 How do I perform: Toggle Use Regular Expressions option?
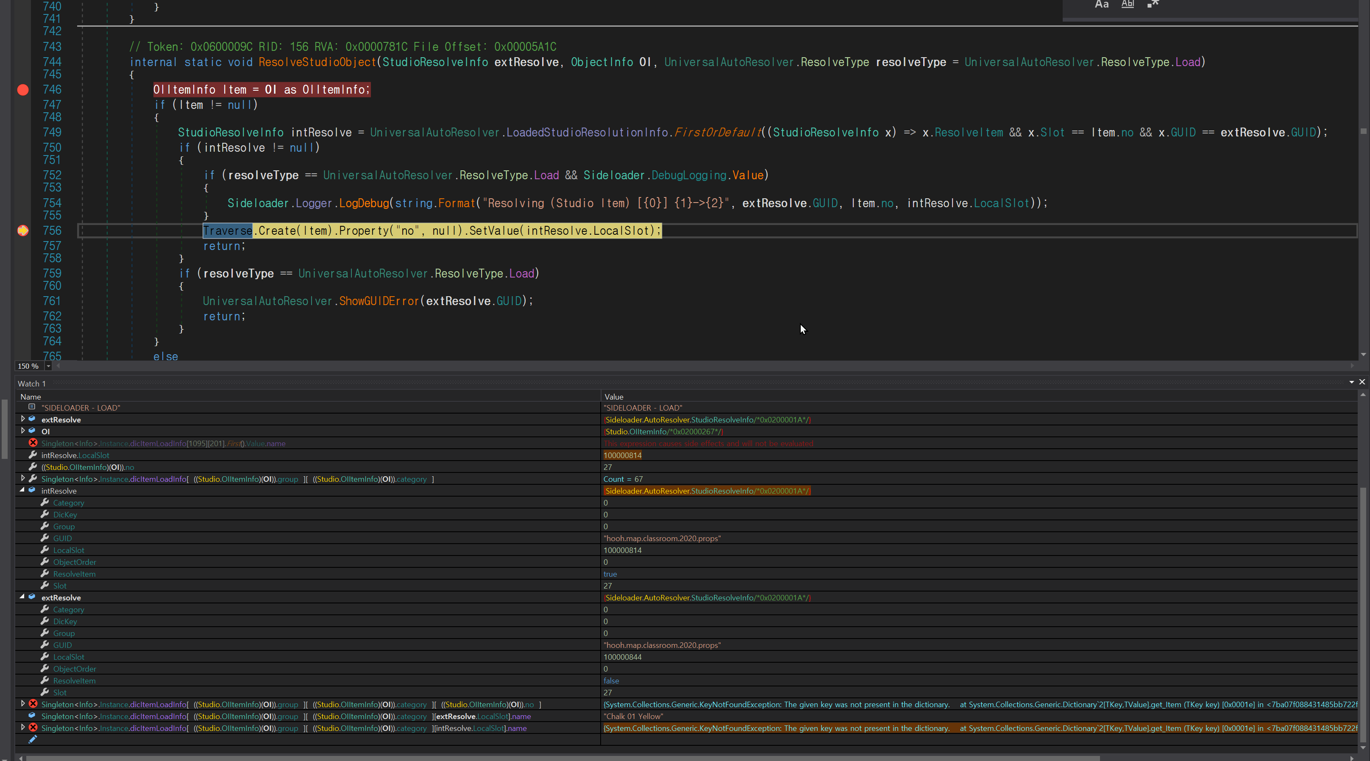point(1153,5)
